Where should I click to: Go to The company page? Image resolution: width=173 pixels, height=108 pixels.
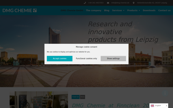[x=93, y=10]
